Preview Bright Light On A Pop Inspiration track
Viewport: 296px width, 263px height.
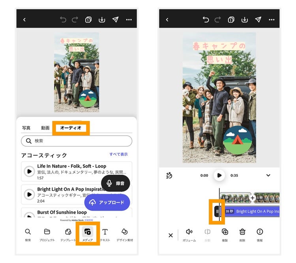[x=29, y=194]
